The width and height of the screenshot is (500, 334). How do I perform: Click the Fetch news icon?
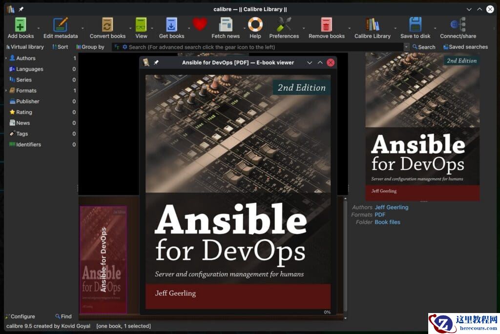(226, 25)
